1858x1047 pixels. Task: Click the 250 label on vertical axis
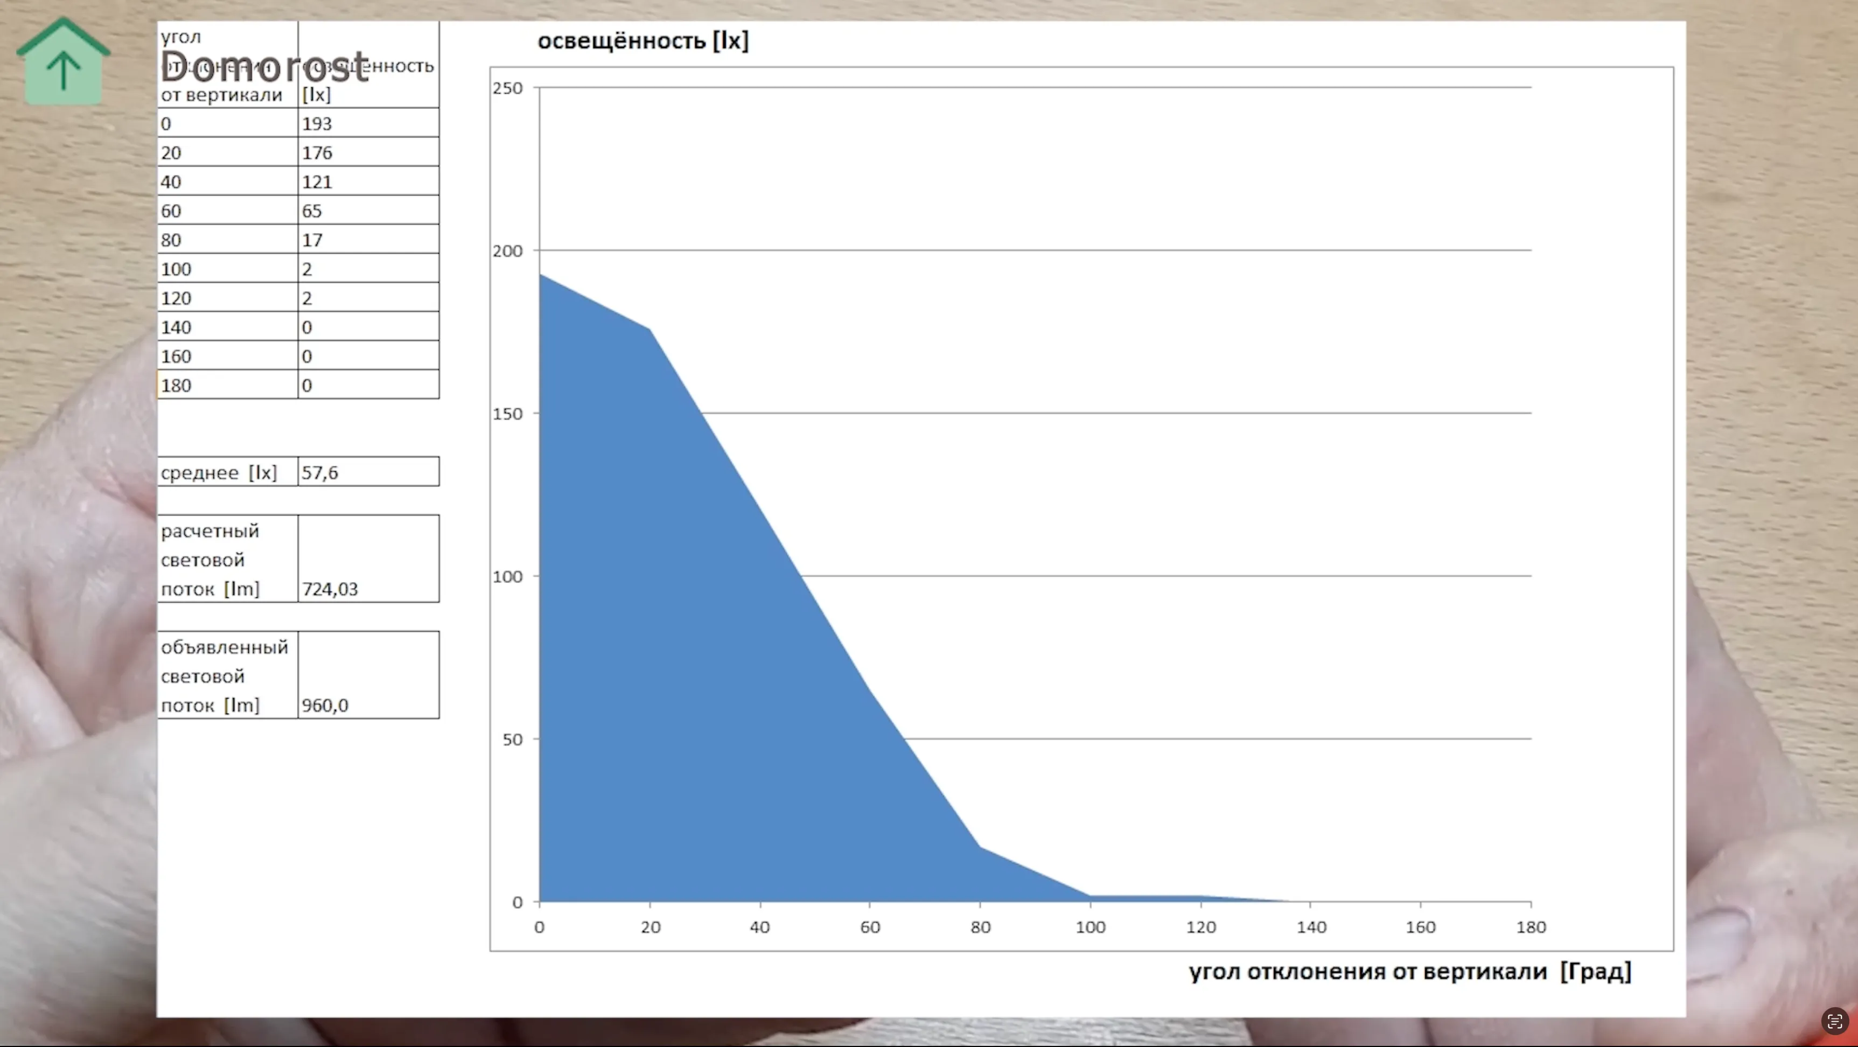tap(507, 88)
